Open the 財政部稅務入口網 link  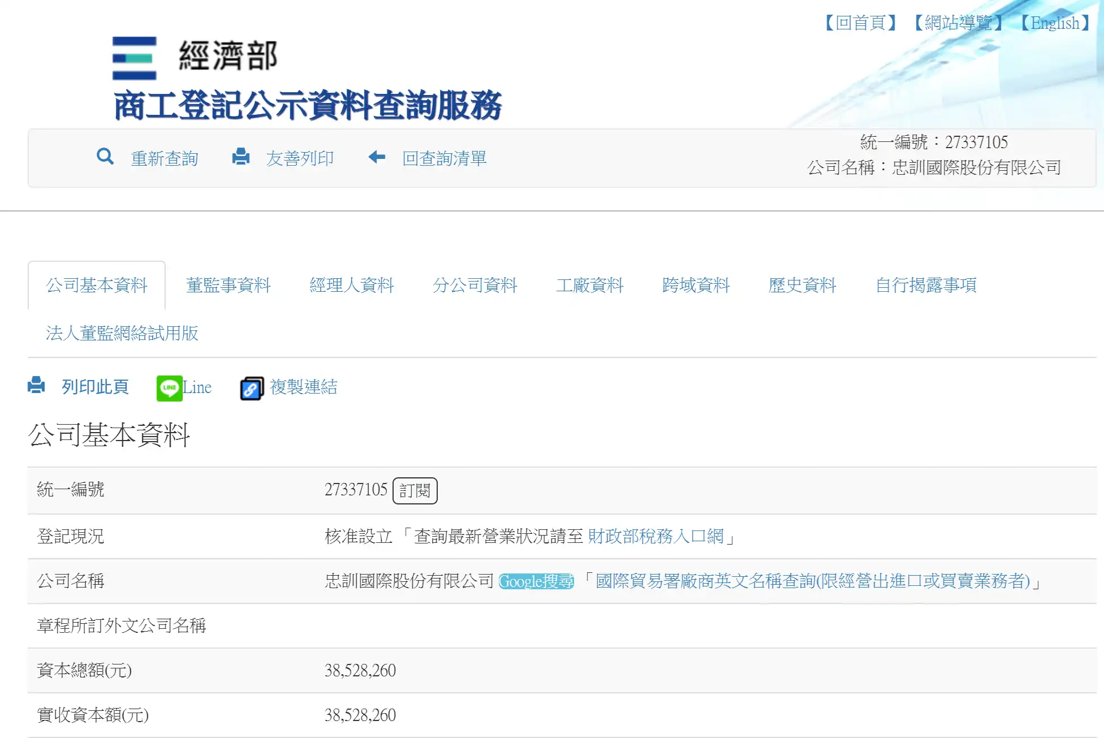[x=656, y=536]
